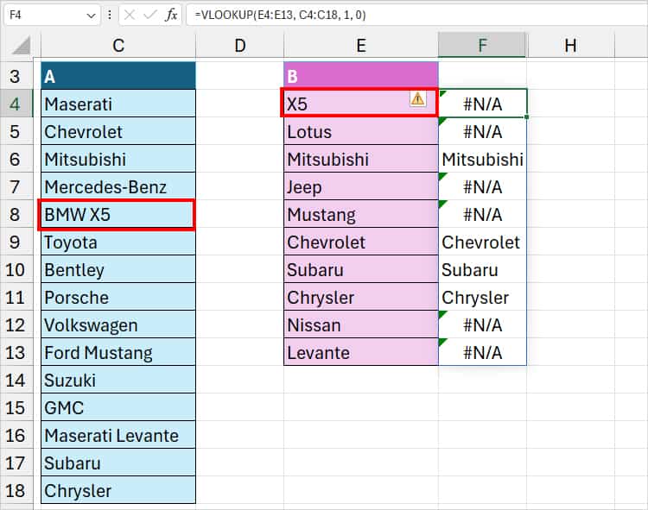The width and height of the screenshot is (648, 510).
Task: Select column F header
Action: [482, 46]
